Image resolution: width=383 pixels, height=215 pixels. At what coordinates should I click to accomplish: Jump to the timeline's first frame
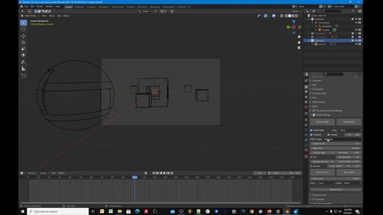point(154,173)
